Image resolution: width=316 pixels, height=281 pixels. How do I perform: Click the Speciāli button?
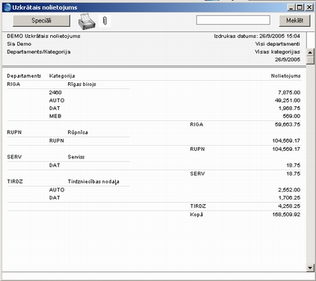(41, 21)
